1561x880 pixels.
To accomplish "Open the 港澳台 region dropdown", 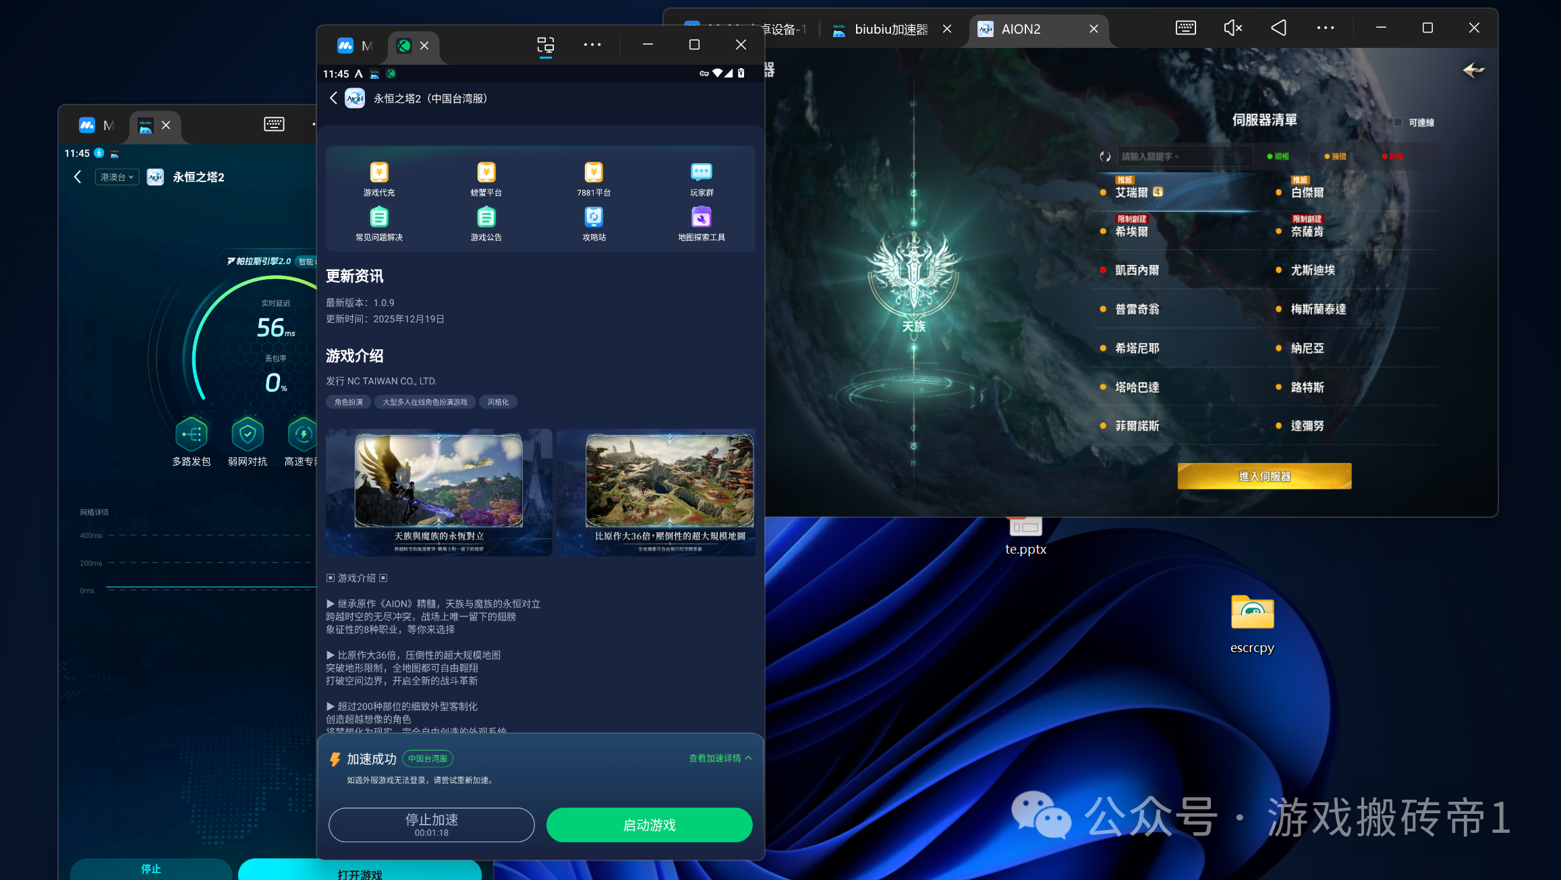I will (117, 177).
